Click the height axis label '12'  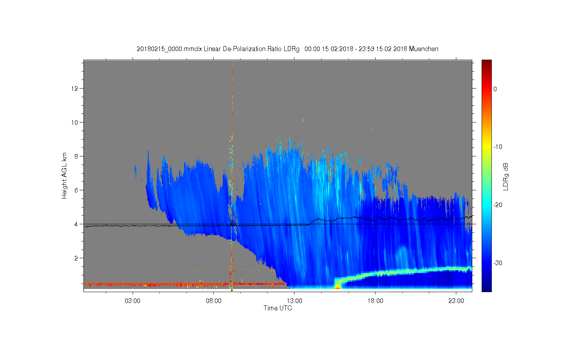pyautogui.click(x=75, y=89)
